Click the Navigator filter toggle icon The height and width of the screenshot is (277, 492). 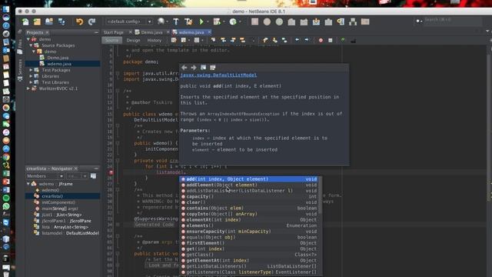93,176
